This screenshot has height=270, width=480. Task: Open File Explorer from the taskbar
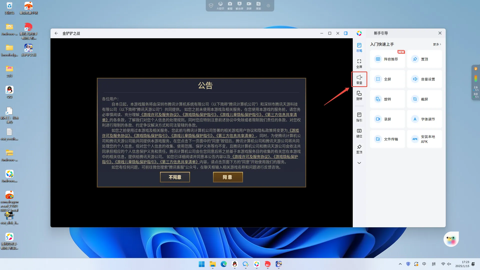click(x=213, y=264)
